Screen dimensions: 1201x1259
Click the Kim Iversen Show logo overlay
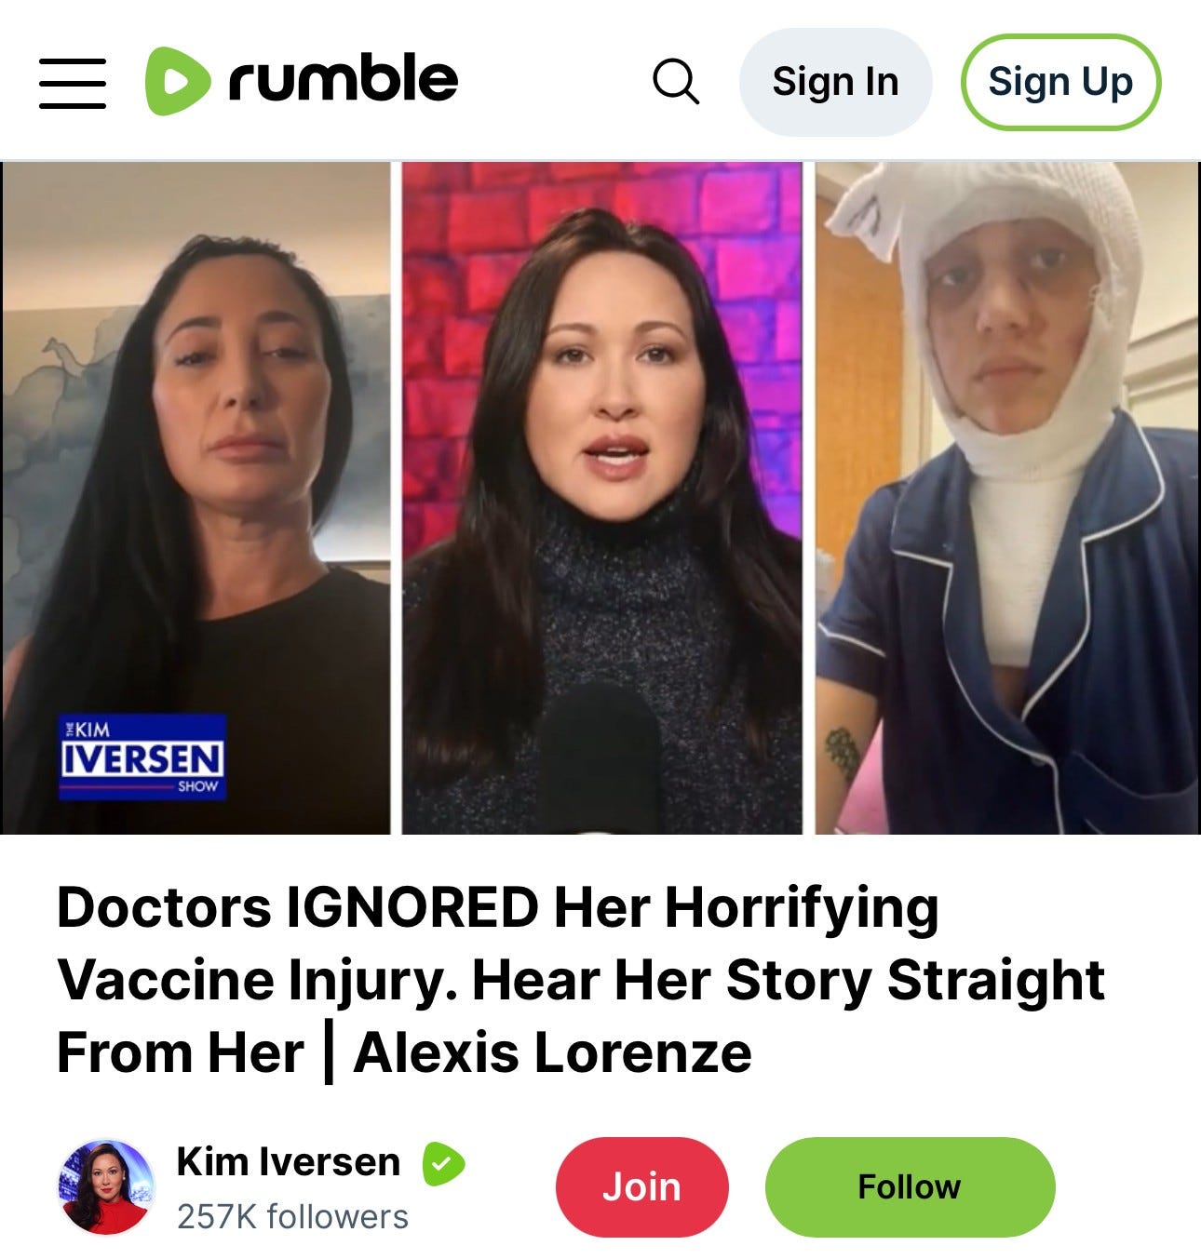click(x=142, y=757)
